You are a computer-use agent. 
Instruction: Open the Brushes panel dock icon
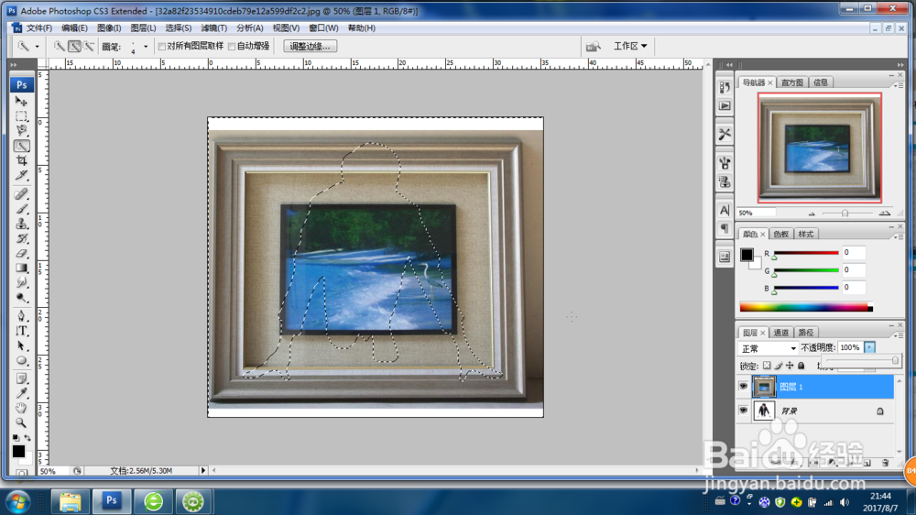coord(725,162)
